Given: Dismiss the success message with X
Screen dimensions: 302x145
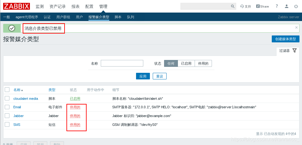Looking at the screenshot, I should click(x=296, y=28).
